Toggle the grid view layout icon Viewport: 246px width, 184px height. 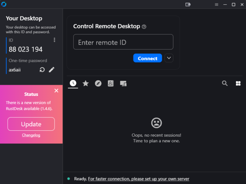click(238, 83)
